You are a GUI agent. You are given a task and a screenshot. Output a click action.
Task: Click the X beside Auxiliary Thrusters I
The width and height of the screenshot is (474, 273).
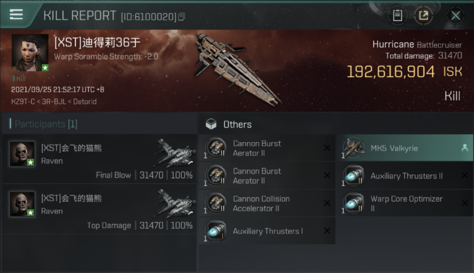tap(327, 231)
